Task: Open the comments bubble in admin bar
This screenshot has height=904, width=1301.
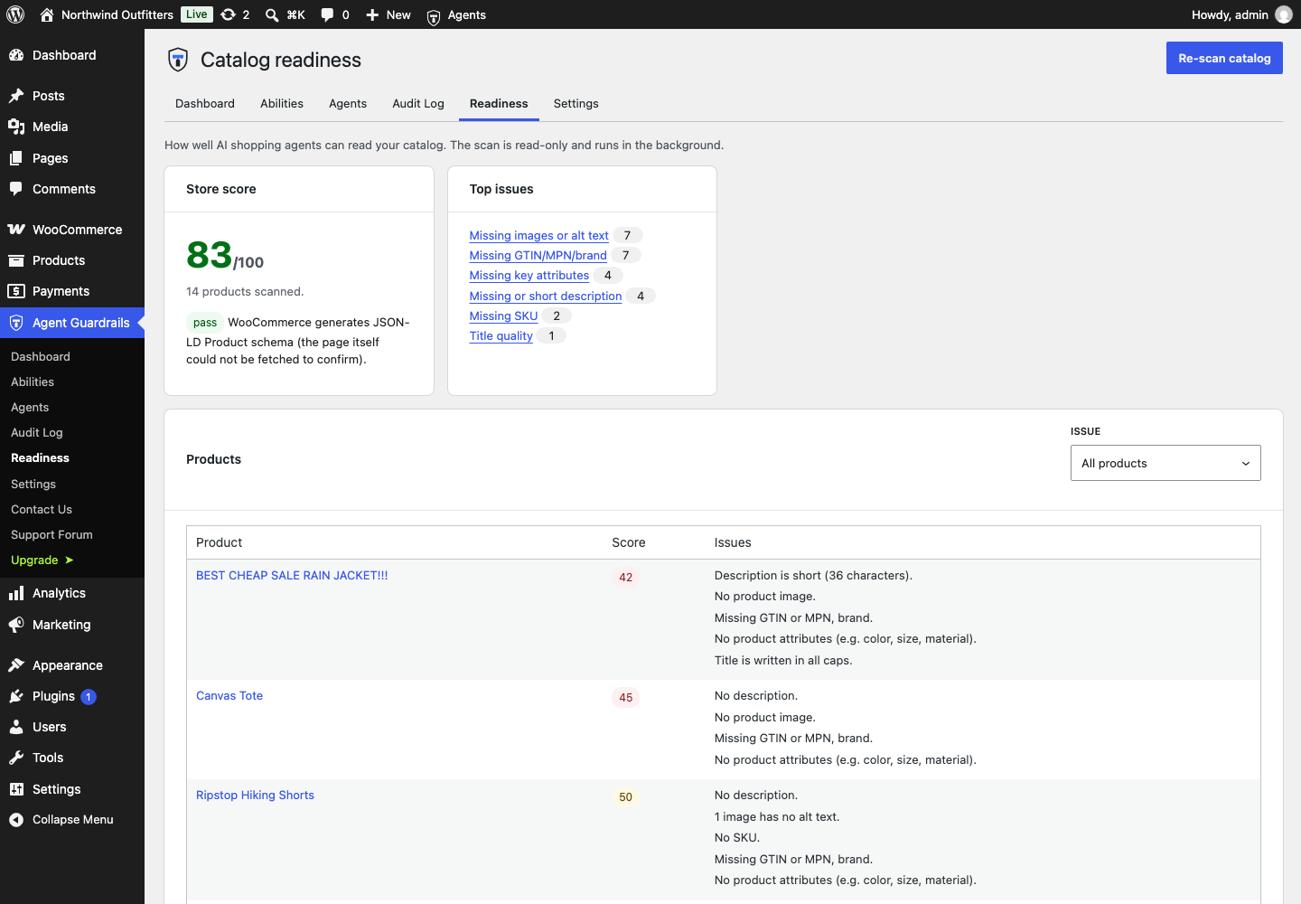Action: [x=327, y=14]
